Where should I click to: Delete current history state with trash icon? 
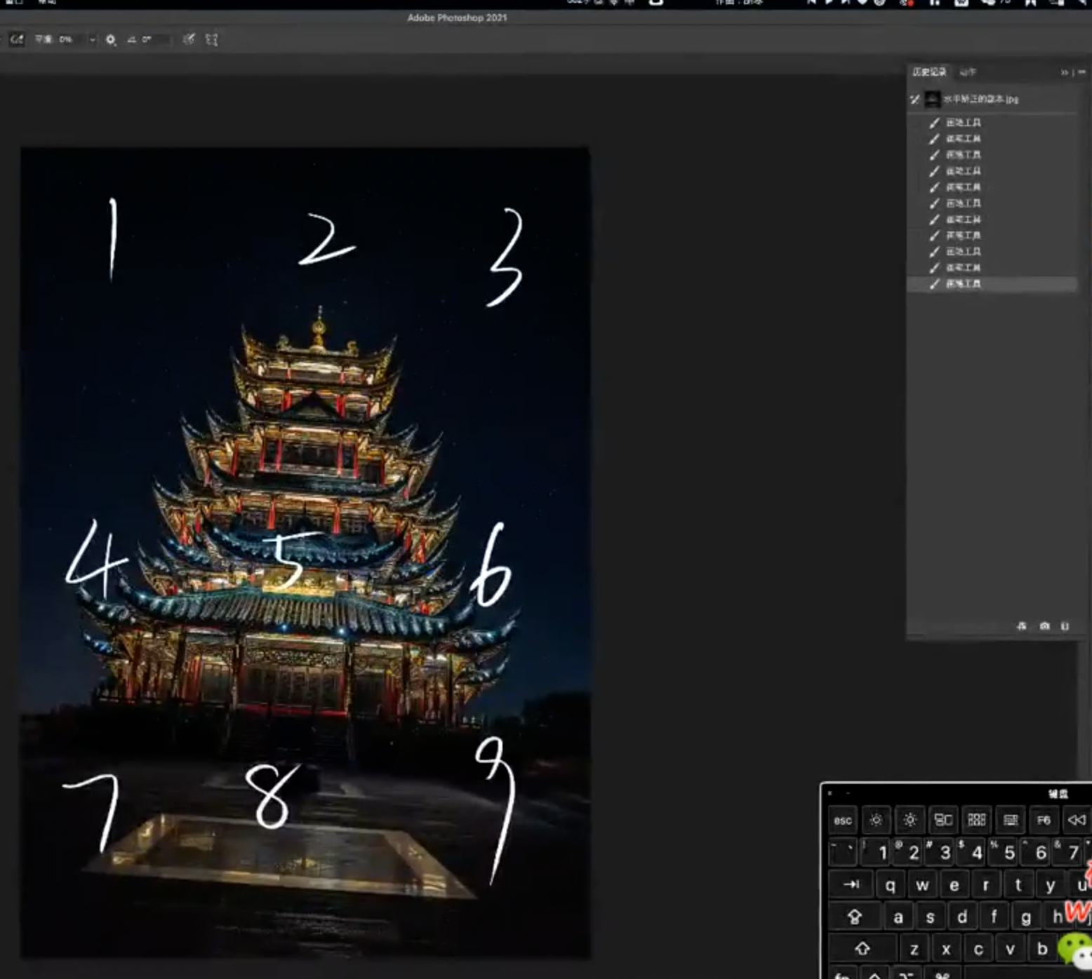point(1065,626)
